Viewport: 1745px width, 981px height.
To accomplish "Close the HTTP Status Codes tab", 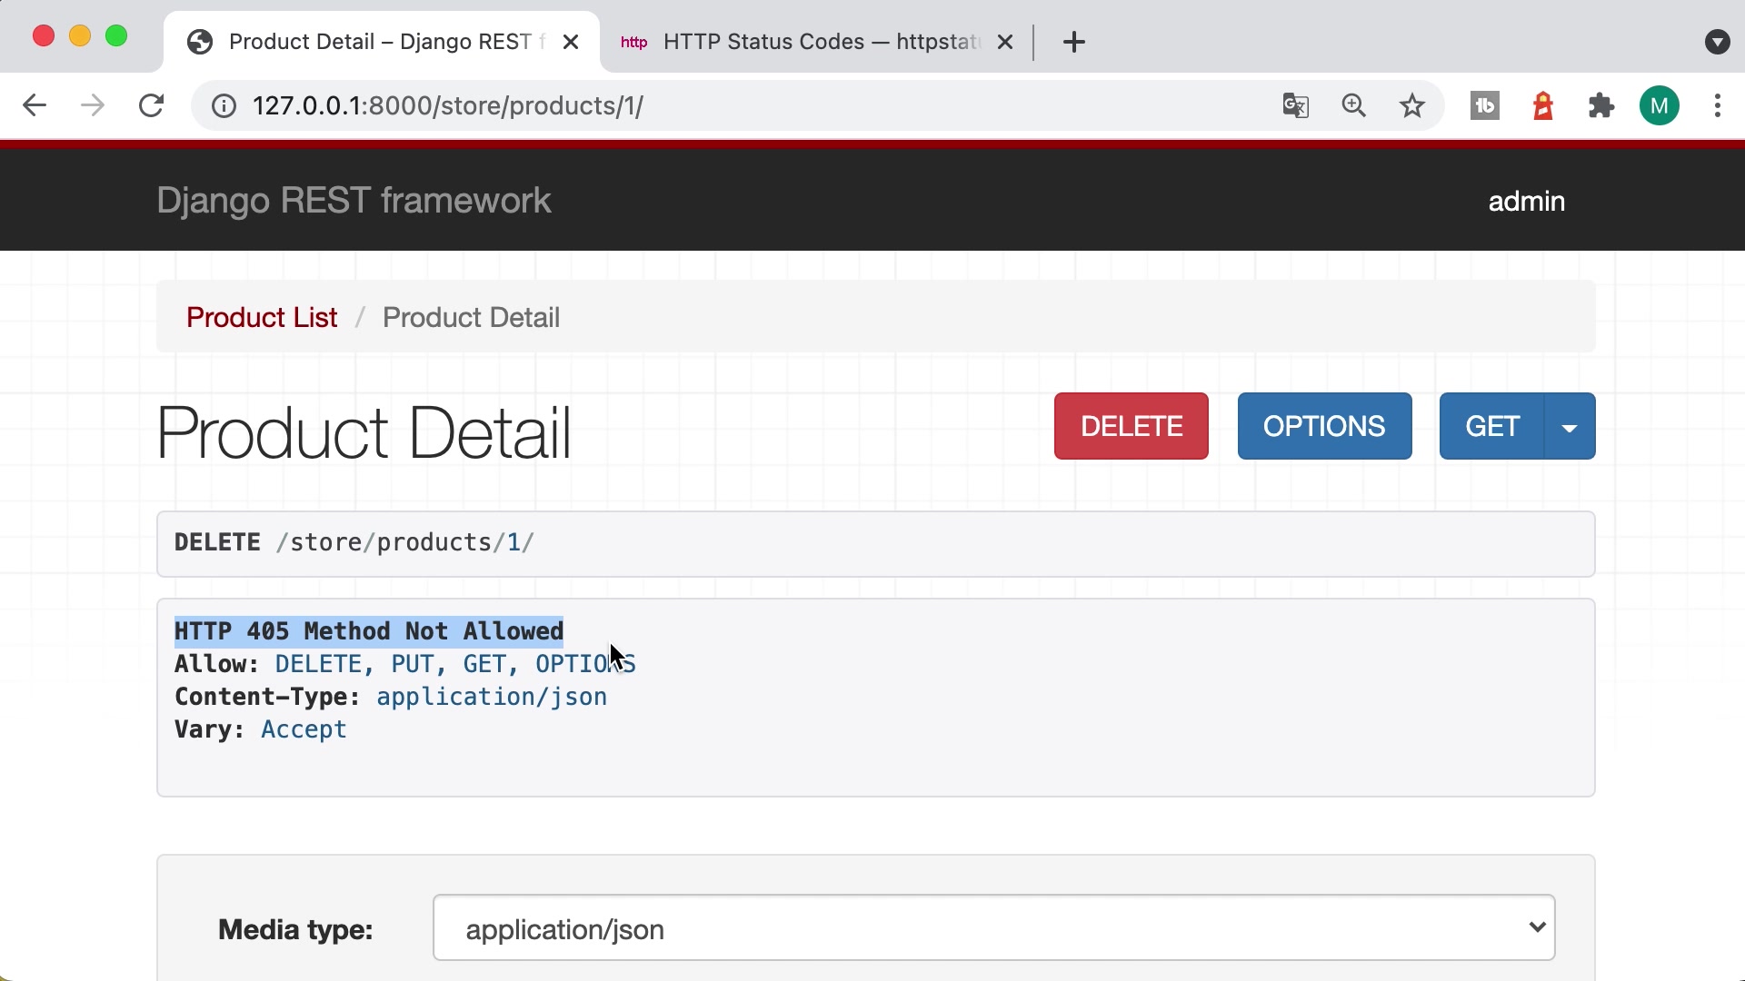I will click(x=1005, y=42).
